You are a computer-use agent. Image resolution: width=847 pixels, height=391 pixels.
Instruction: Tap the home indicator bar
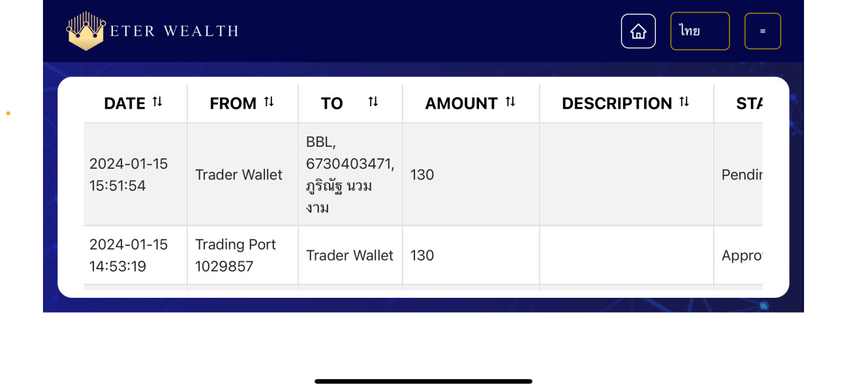(x=423, y=381)
